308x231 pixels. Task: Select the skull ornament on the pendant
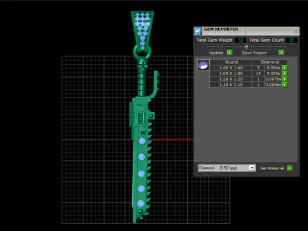(x=142, y=64)
